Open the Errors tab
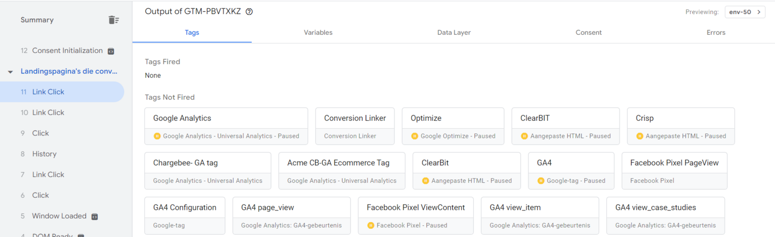Image resolution: width=775 pixels, height=237 pixels. 715,32
